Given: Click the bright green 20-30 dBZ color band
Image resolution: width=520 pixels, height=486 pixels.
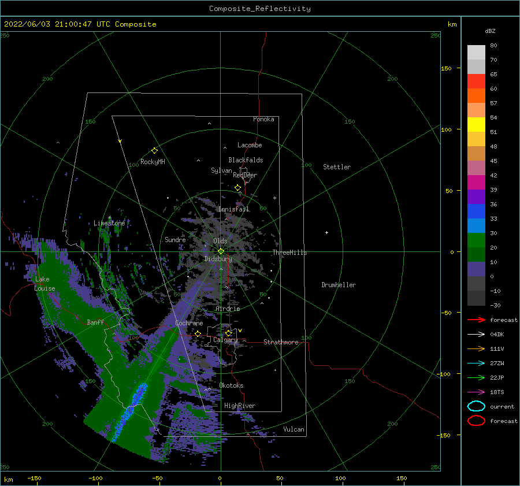Looking at the screenshot, I should [476, 240].
